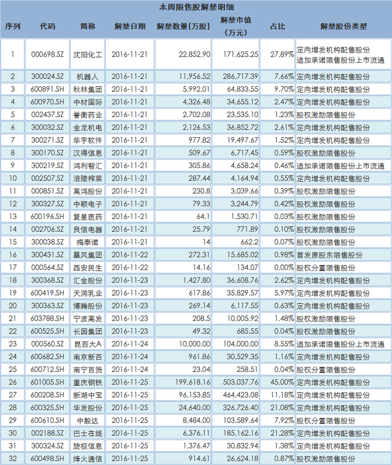Click the market value 286,717.39

coord(240,77)
